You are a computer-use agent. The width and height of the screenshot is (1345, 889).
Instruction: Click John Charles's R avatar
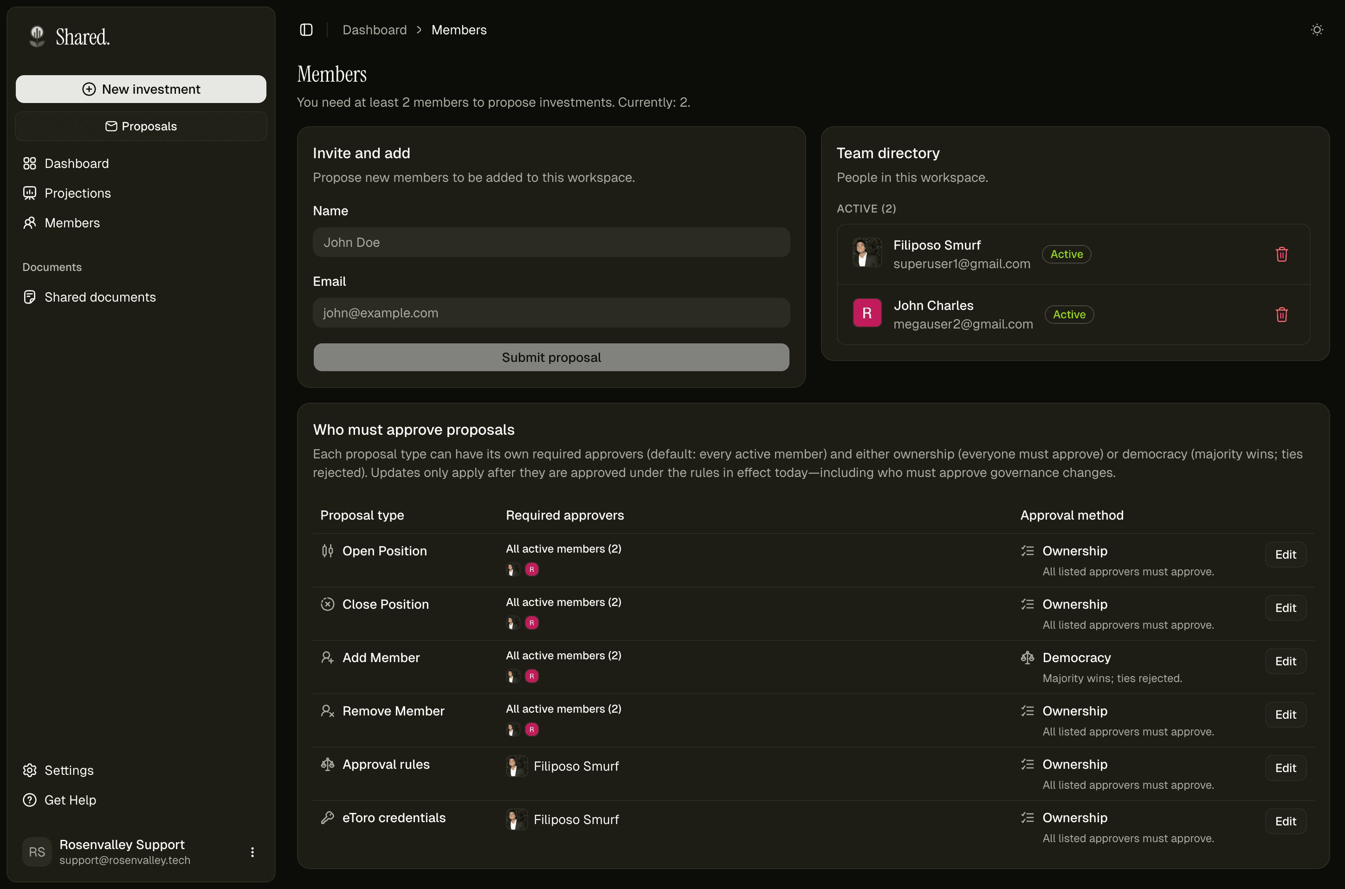point(867,314)
